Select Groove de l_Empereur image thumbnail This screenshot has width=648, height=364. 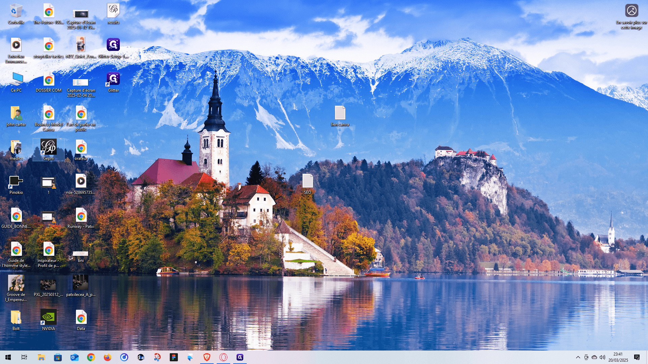coord(16,283)
